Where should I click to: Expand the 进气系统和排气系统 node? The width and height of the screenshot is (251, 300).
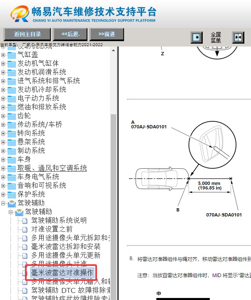pos(3,81)
